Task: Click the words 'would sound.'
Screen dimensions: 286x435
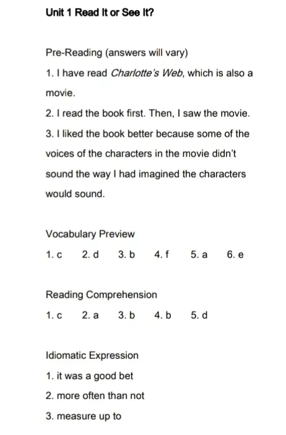Action: tap(76, 194)
